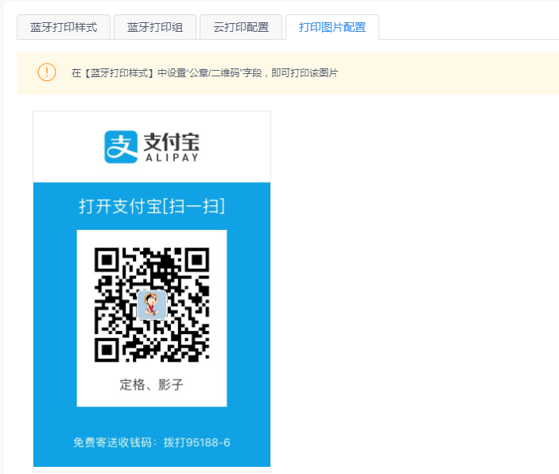Viewport: 559px width, 474px height.
Task: Select the 云打印配置 tab
Action: point(241,27)
